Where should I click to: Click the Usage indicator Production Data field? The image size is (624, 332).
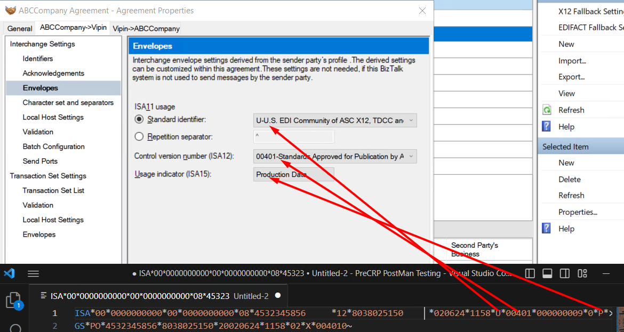tap(294, 174)
